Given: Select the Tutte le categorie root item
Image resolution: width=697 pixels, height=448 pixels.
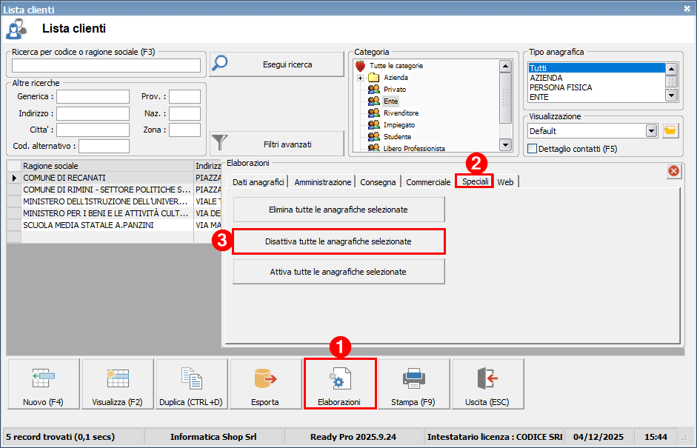Looking at the screenshot, I should point(396,66).
